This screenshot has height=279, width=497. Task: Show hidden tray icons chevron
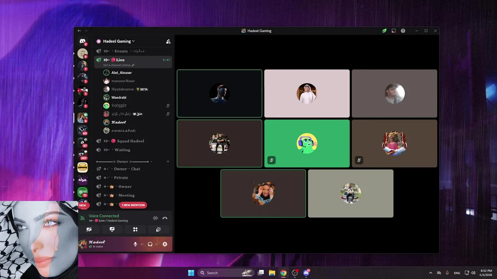pyautogui.click(x=431, y=273)
